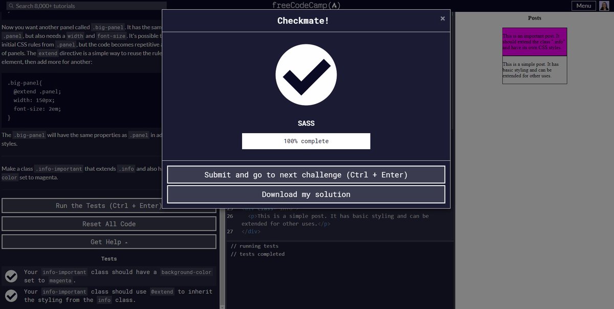Click the SASS label in the modal
Viewport: 614px width, 309px height.
click(x=306, y=123)
